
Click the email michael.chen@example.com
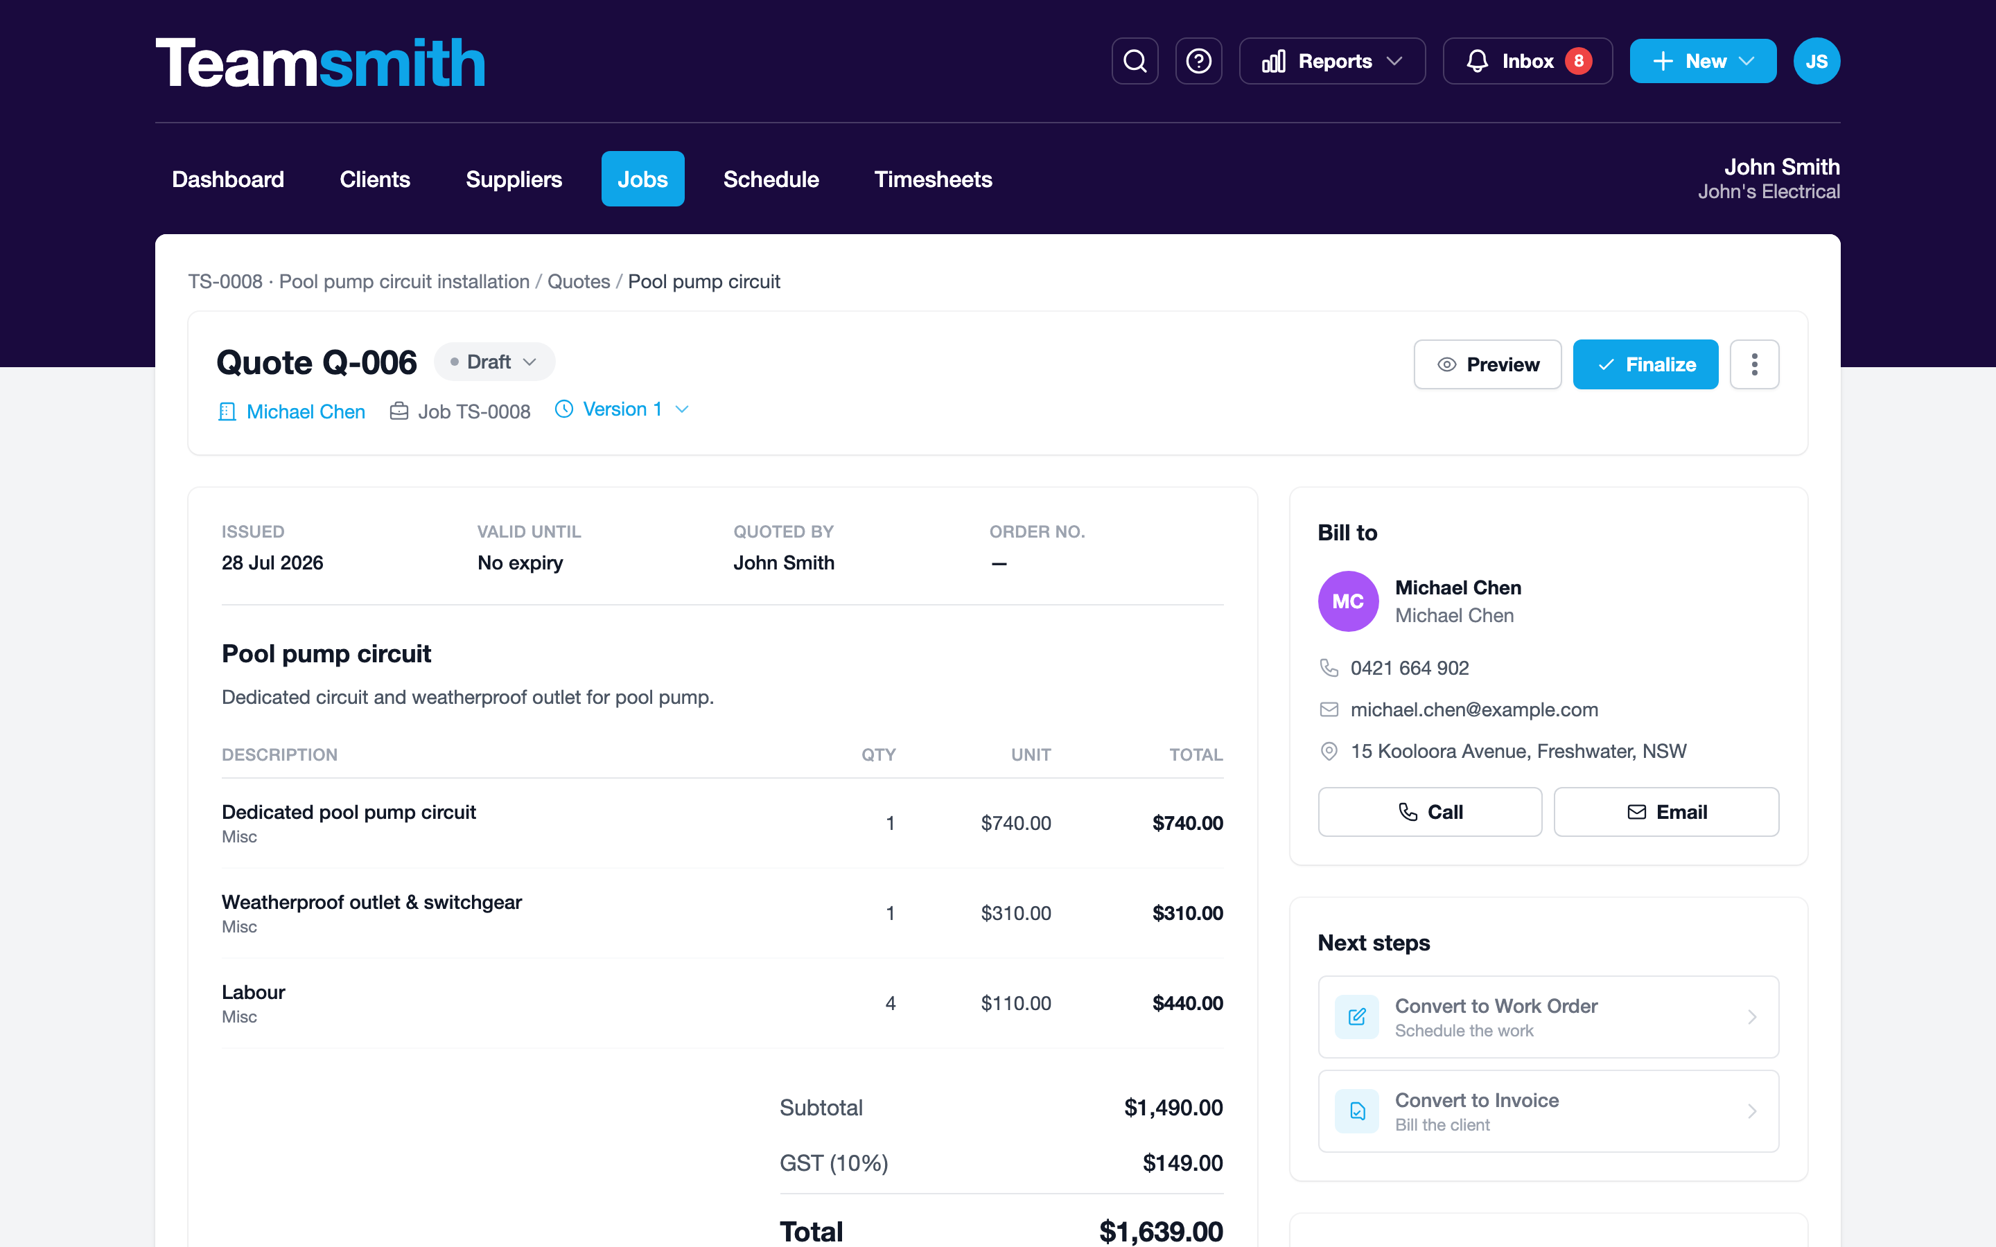[x=1474, y=709]
